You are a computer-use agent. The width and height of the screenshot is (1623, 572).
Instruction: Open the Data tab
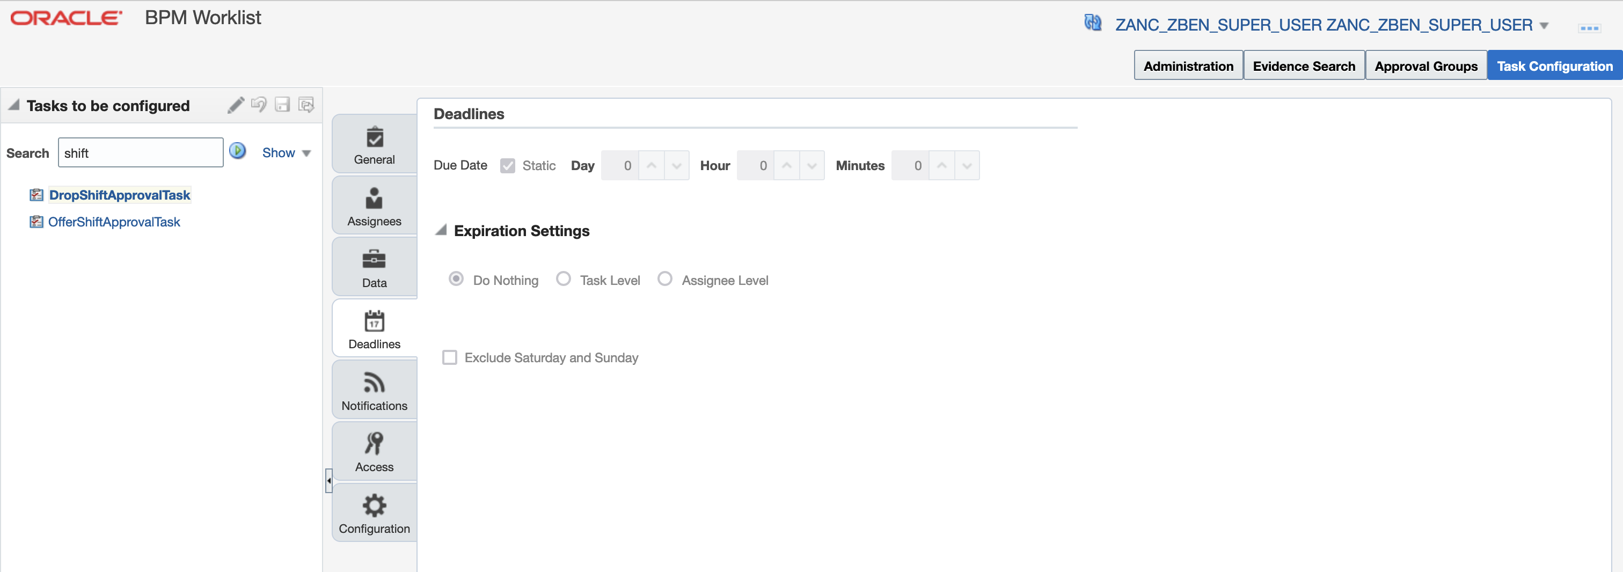[374, 267]
